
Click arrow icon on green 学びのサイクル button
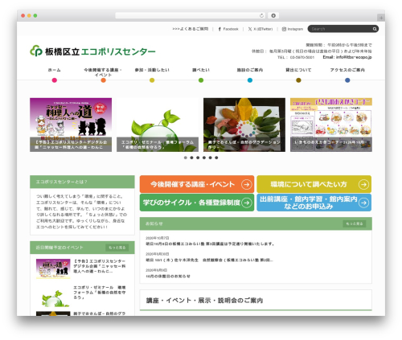[x=246, y=203]
